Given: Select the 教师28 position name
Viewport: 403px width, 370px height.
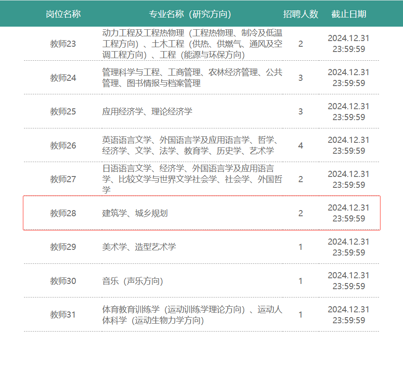Looking at the screenshot, I should [63, 213].
